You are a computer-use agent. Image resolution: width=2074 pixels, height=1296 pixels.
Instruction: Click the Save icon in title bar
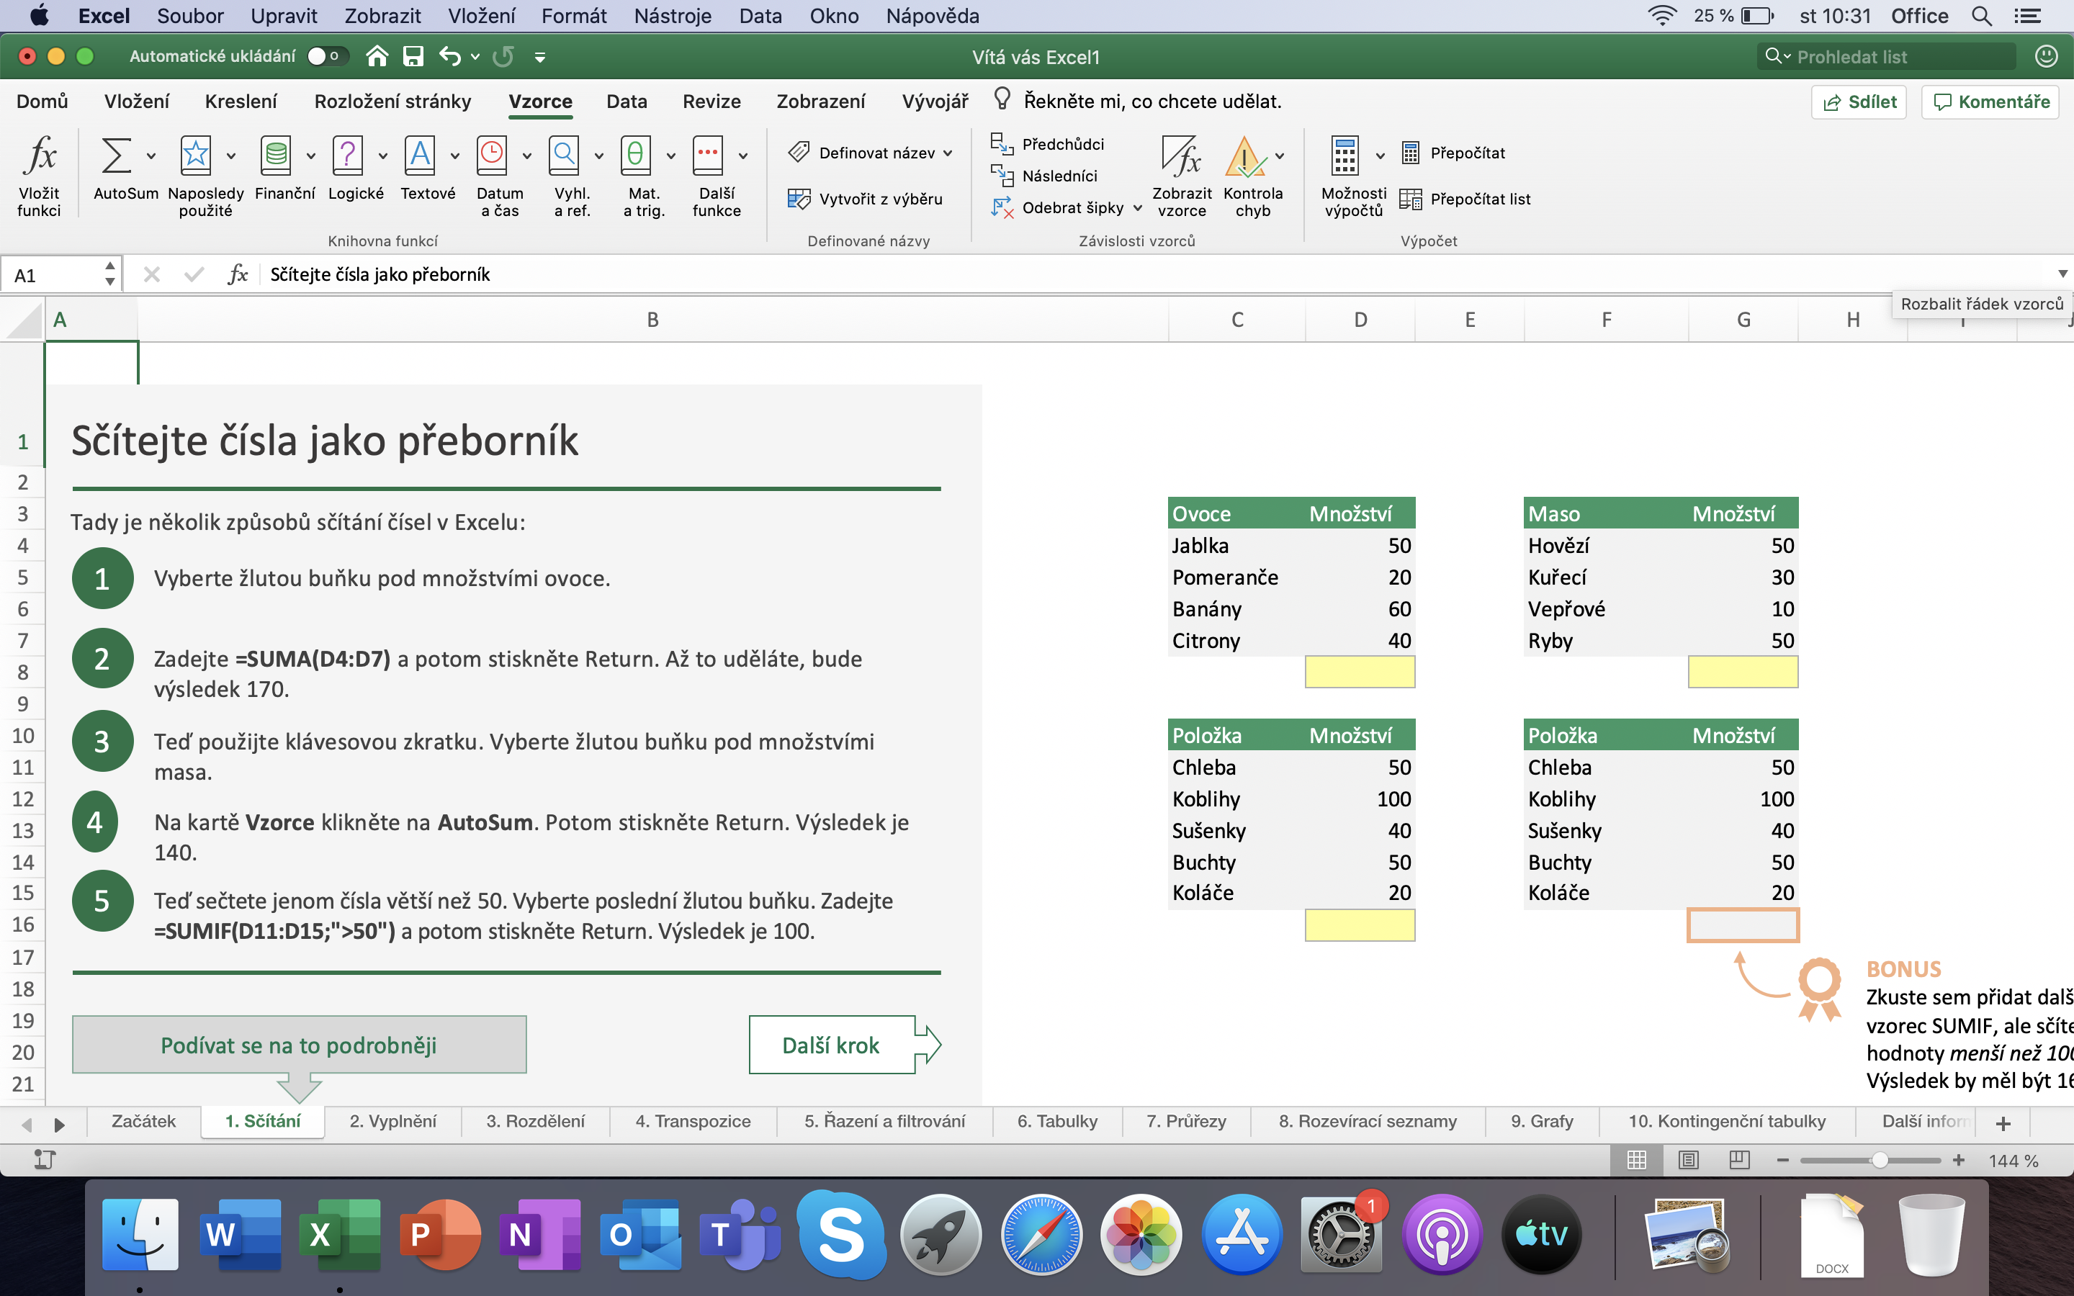pos(414,57)
